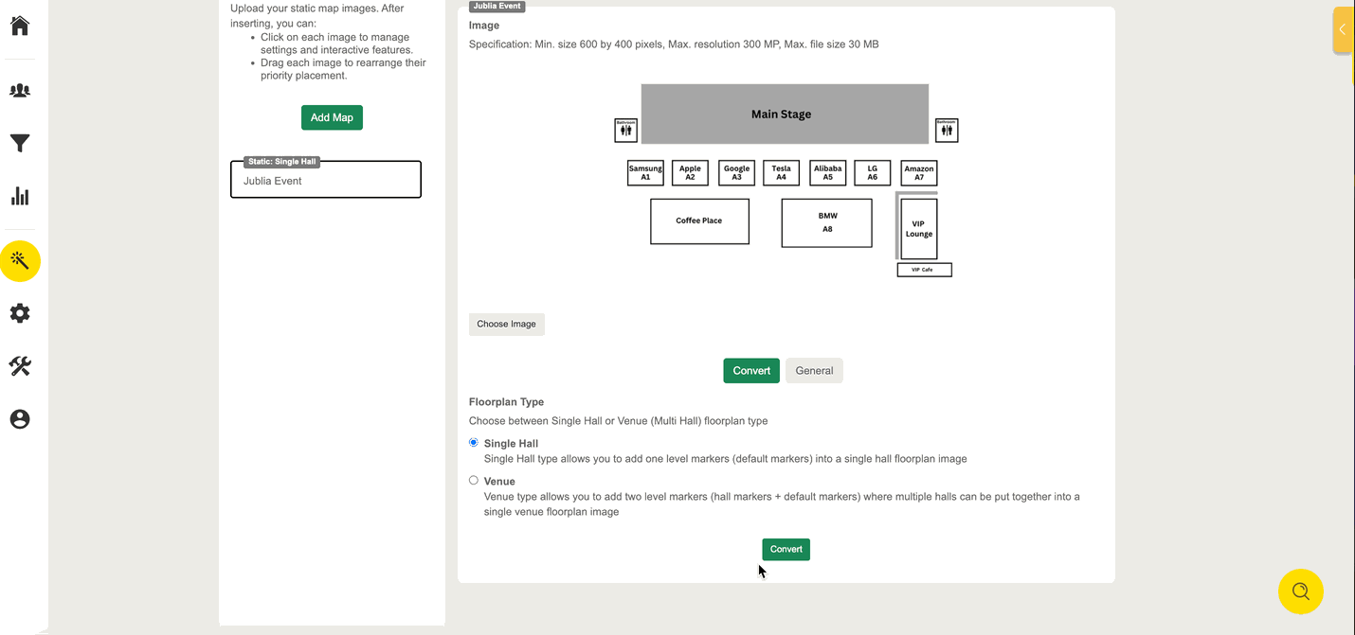
Task: Select the Single Hall radio option
Action: [474, 443]
